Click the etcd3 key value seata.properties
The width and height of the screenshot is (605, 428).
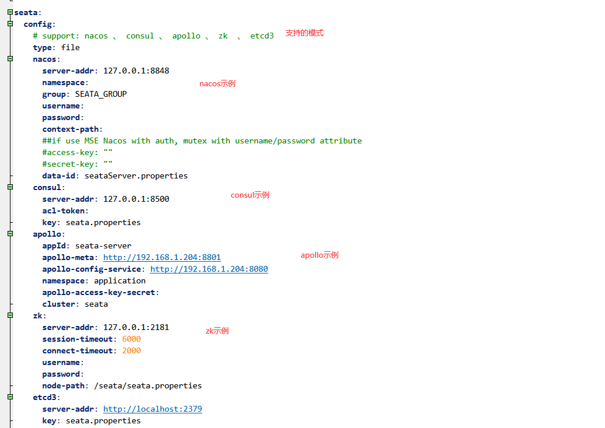point(103,420)
